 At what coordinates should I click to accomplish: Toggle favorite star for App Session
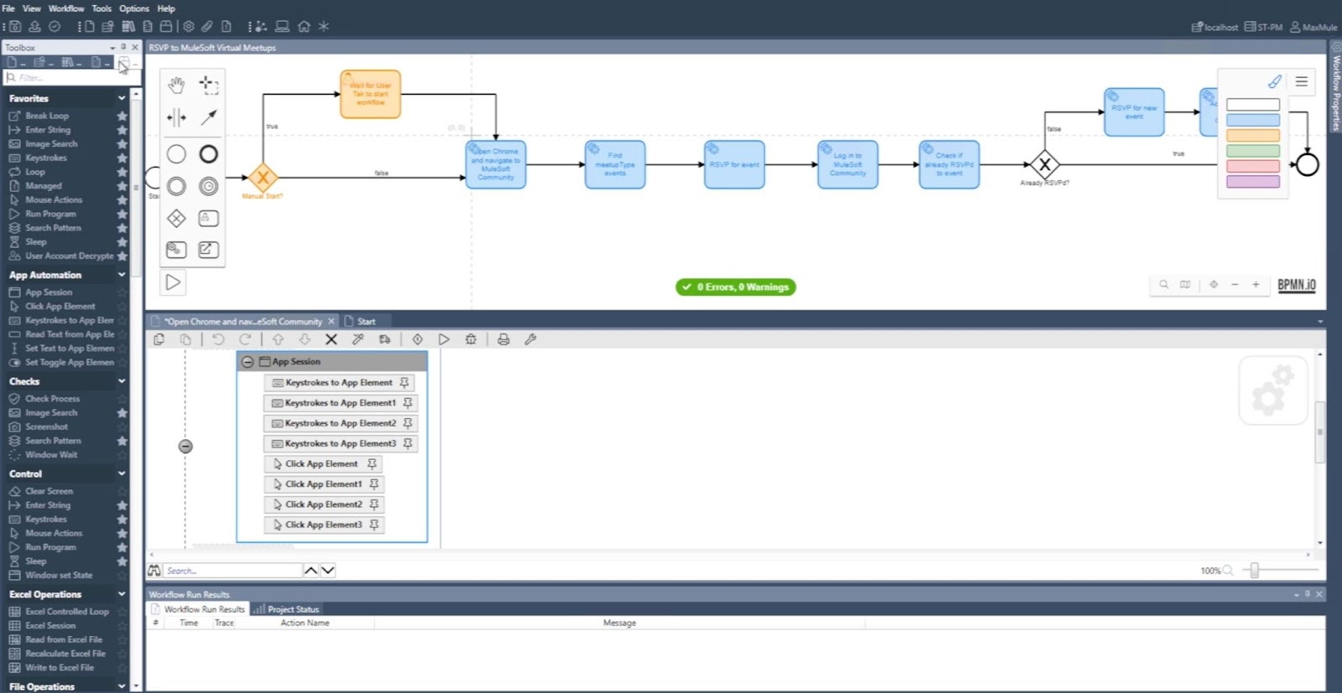(x=122, y=292)
